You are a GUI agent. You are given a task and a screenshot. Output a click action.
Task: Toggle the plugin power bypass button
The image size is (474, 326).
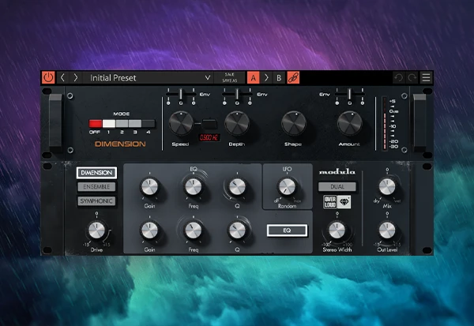pos(48,77)
